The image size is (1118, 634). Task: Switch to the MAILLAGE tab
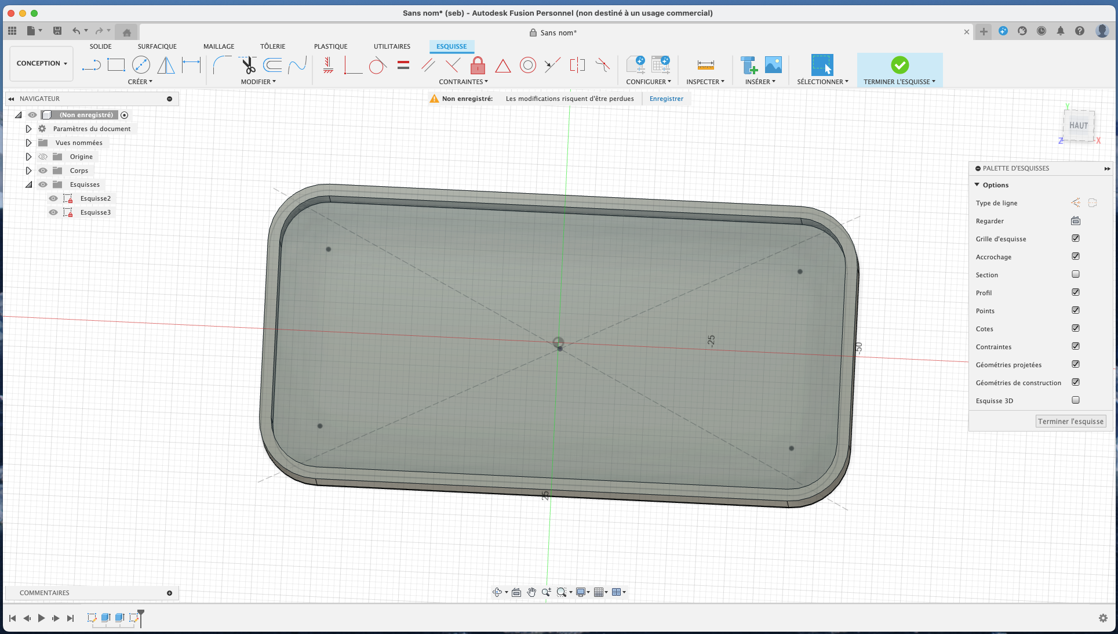(219, 46)
